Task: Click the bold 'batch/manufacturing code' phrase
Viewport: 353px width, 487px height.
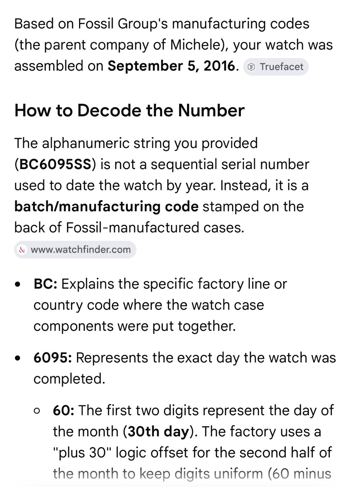Action: point(106,206)
